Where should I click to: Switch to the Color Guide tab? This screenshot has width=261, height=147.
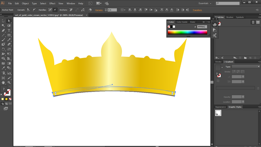(182, 22)
